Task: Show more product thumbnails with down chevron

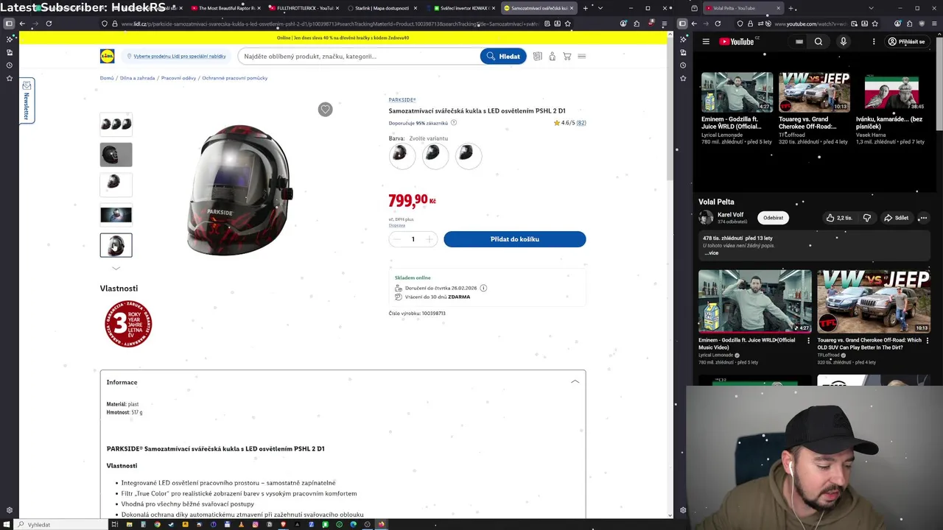Action: point(116,269)
